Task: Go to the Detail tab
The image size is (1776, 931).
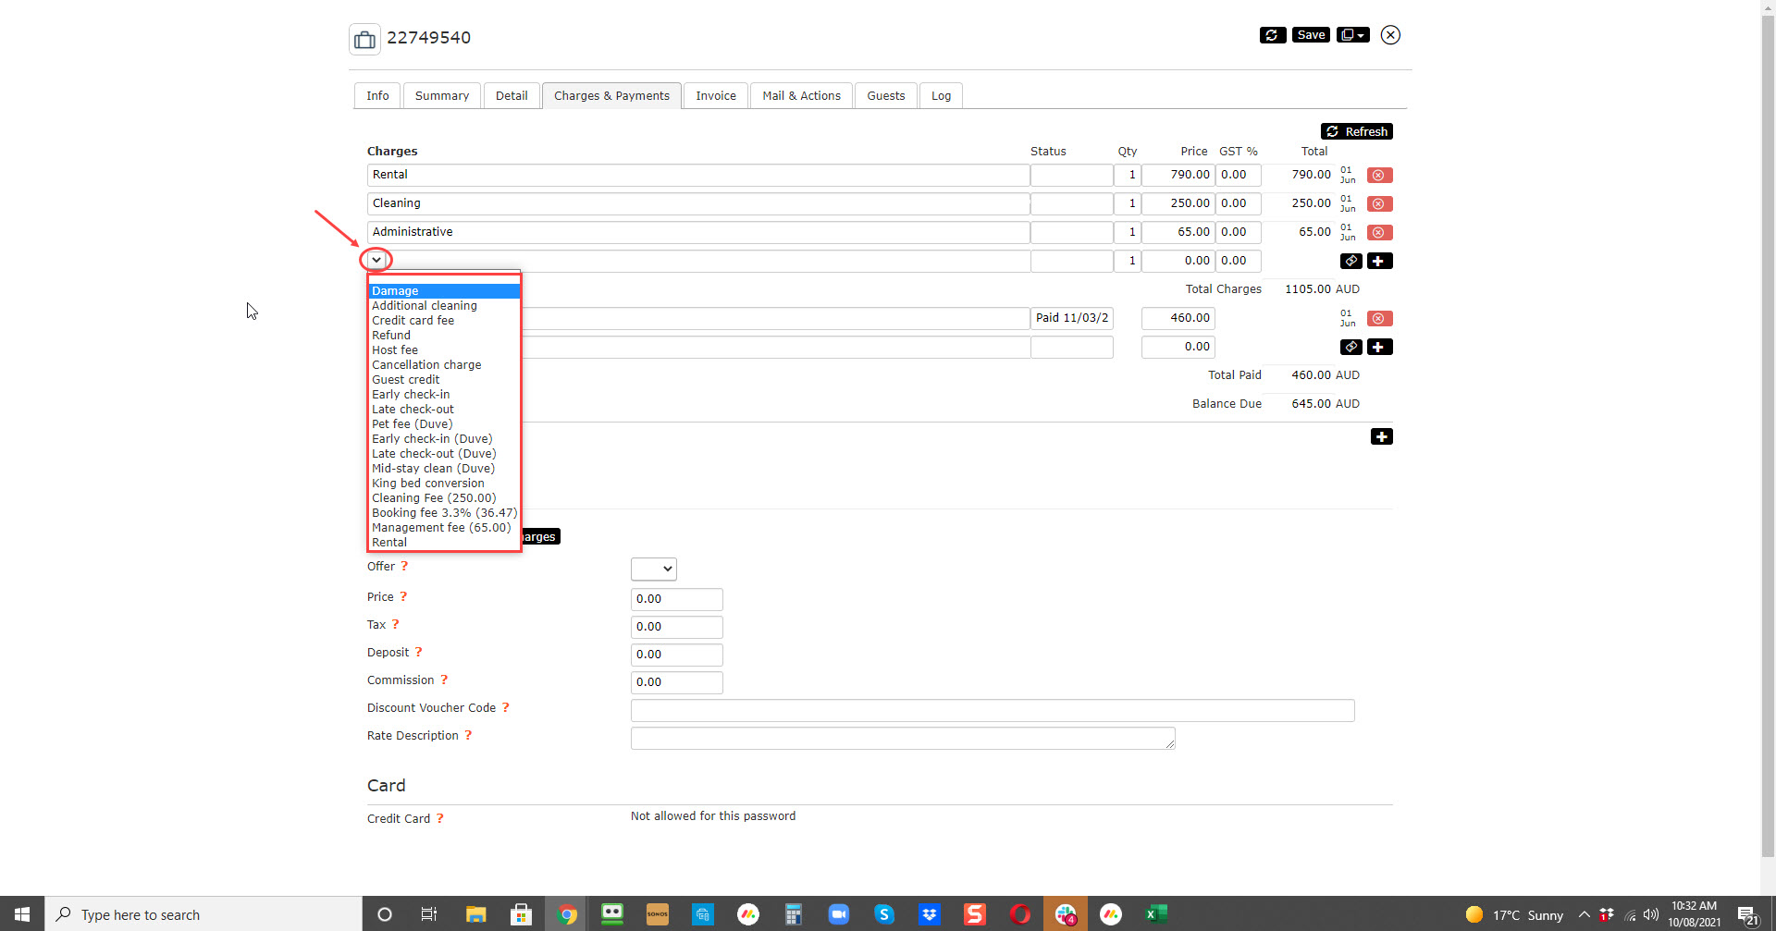Action: [512, 95]
